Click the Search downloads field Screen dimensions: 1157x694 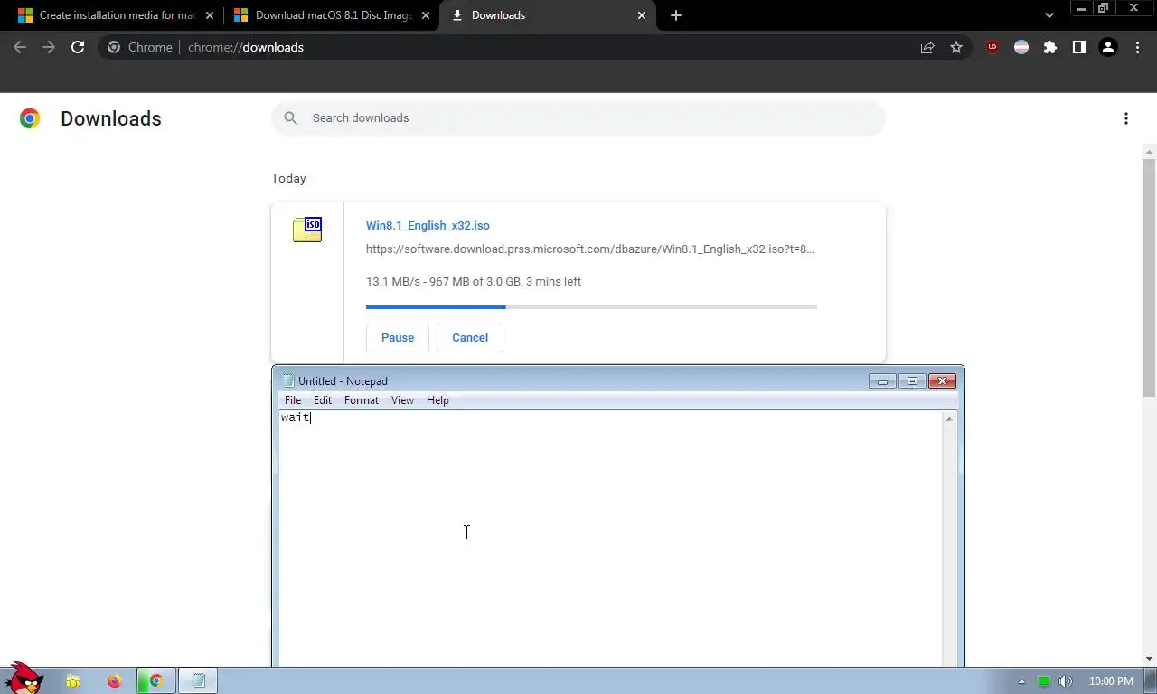pos(578,118)
